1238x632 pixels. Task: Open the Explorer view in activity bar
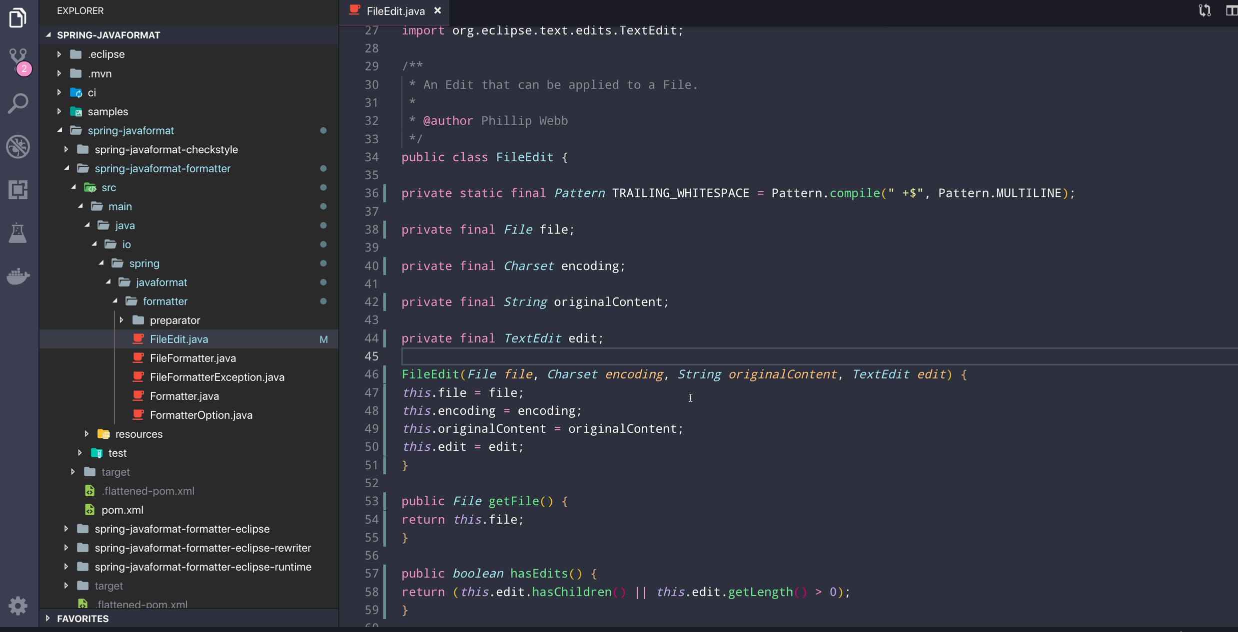point(18,18)
